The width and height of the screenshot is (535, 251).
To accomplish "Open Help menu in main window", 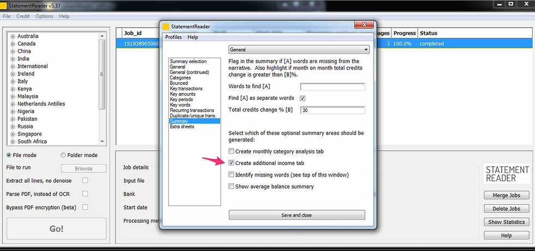I will pos(64,16).
